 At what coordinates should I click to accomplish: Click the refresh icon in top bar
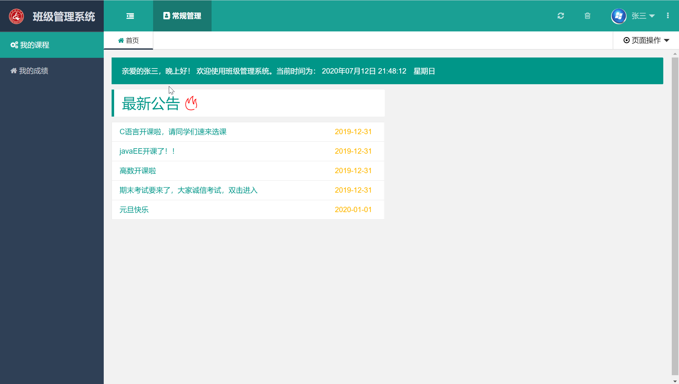pyautogui.click(x=561, y=16)
